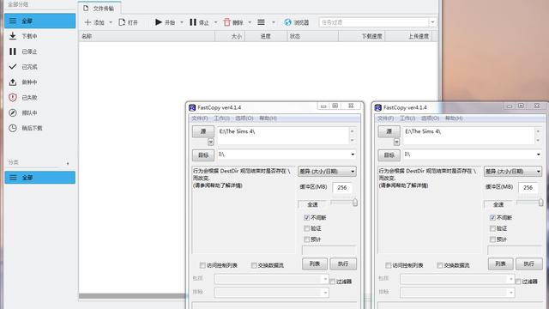This screenshot has height=309, width=549.
Task: Open 文件(F) menu in left FastCopy
Action: (200, 118)
